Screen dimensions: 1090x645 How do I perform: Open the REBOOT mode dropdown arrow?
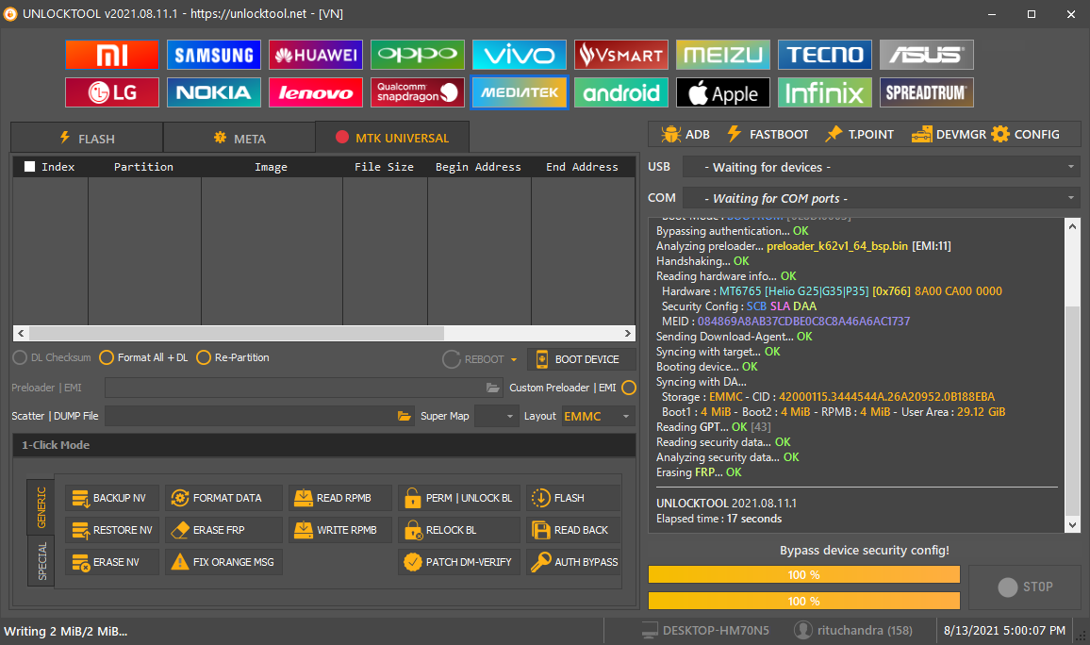(x=514, y=360)
